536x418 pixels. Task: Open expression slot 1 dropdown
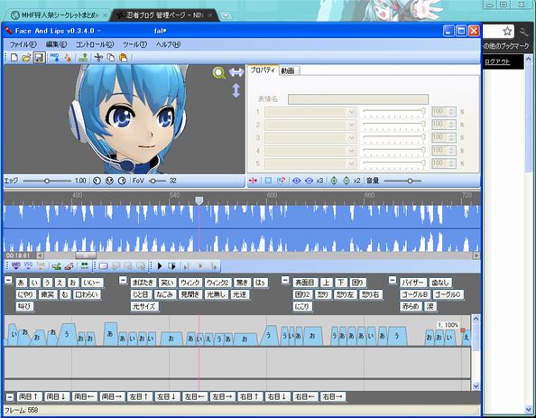coord(351,112)
